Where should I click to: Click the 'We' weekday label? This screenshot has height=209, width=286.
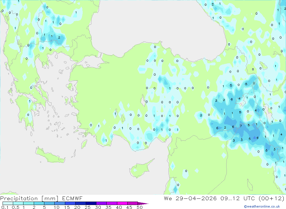168,198
